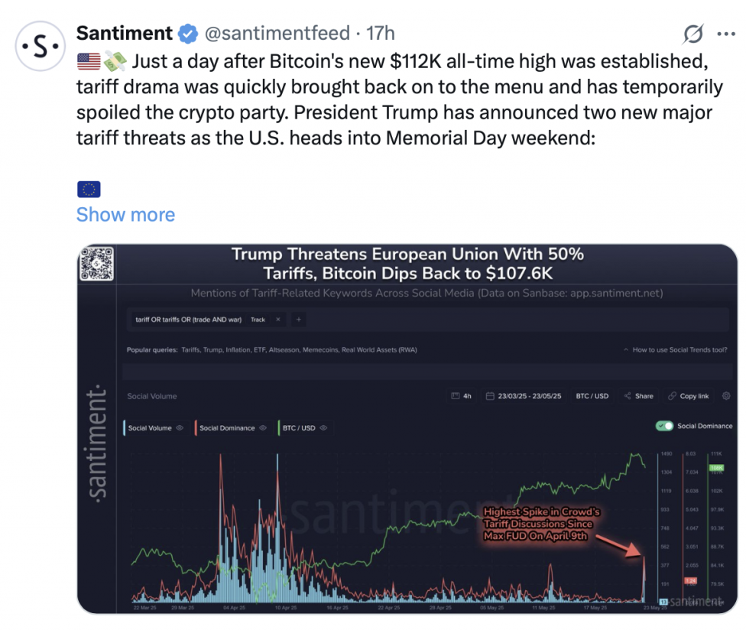Toggle the Social Dominance switch
The image size is (746, 630).
pos(664,426)
